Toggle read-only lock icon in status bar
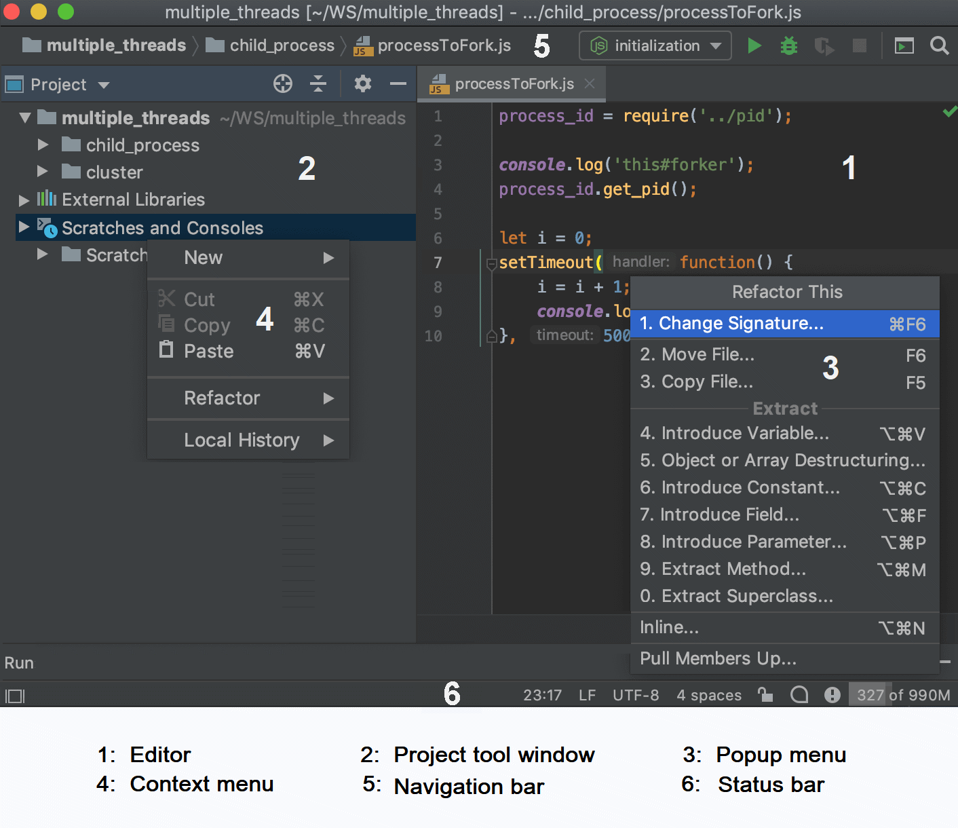The image size is (958, 828). point(765,694)
